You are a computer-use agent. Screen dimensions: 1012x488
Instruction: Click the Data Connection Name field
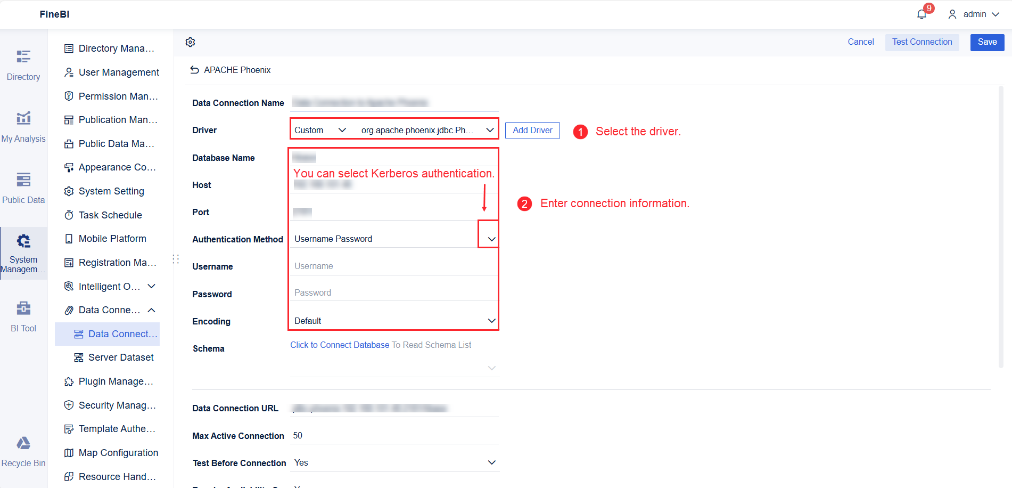394,102
